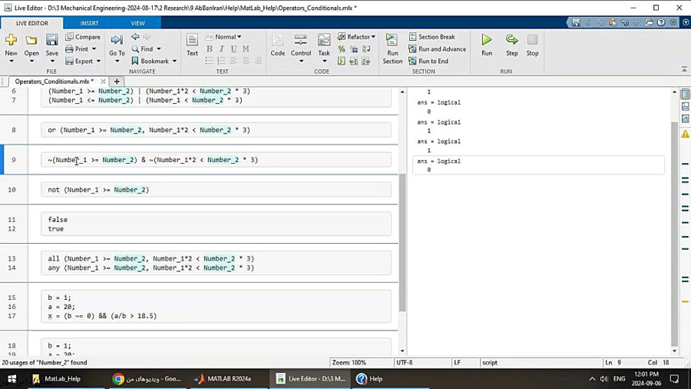Screen dimensions: 691x389
Task: Click the Go To arrow icon
Action: coord(117,40)
